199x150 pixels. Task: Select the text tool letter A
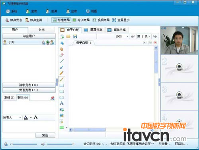(x=62, y=103)
